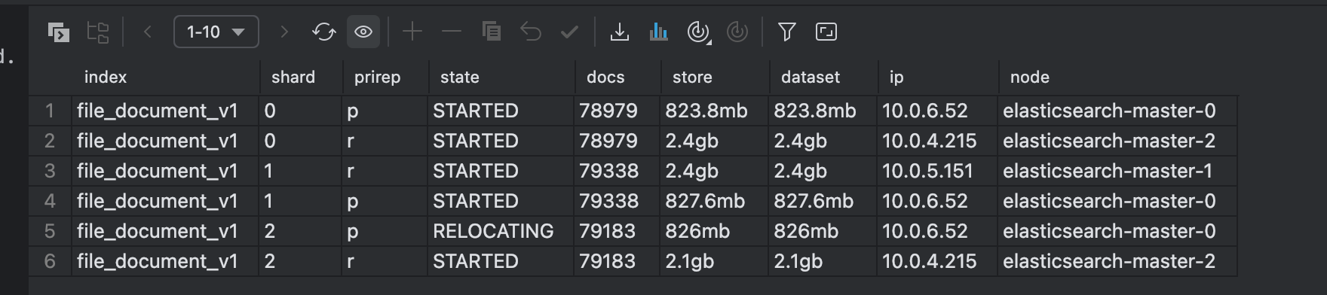The width and height of the screenshot is (1327, 295).
Task: Click elasticsearch-master-2 node in row 6
Action: coord(1117,261)
